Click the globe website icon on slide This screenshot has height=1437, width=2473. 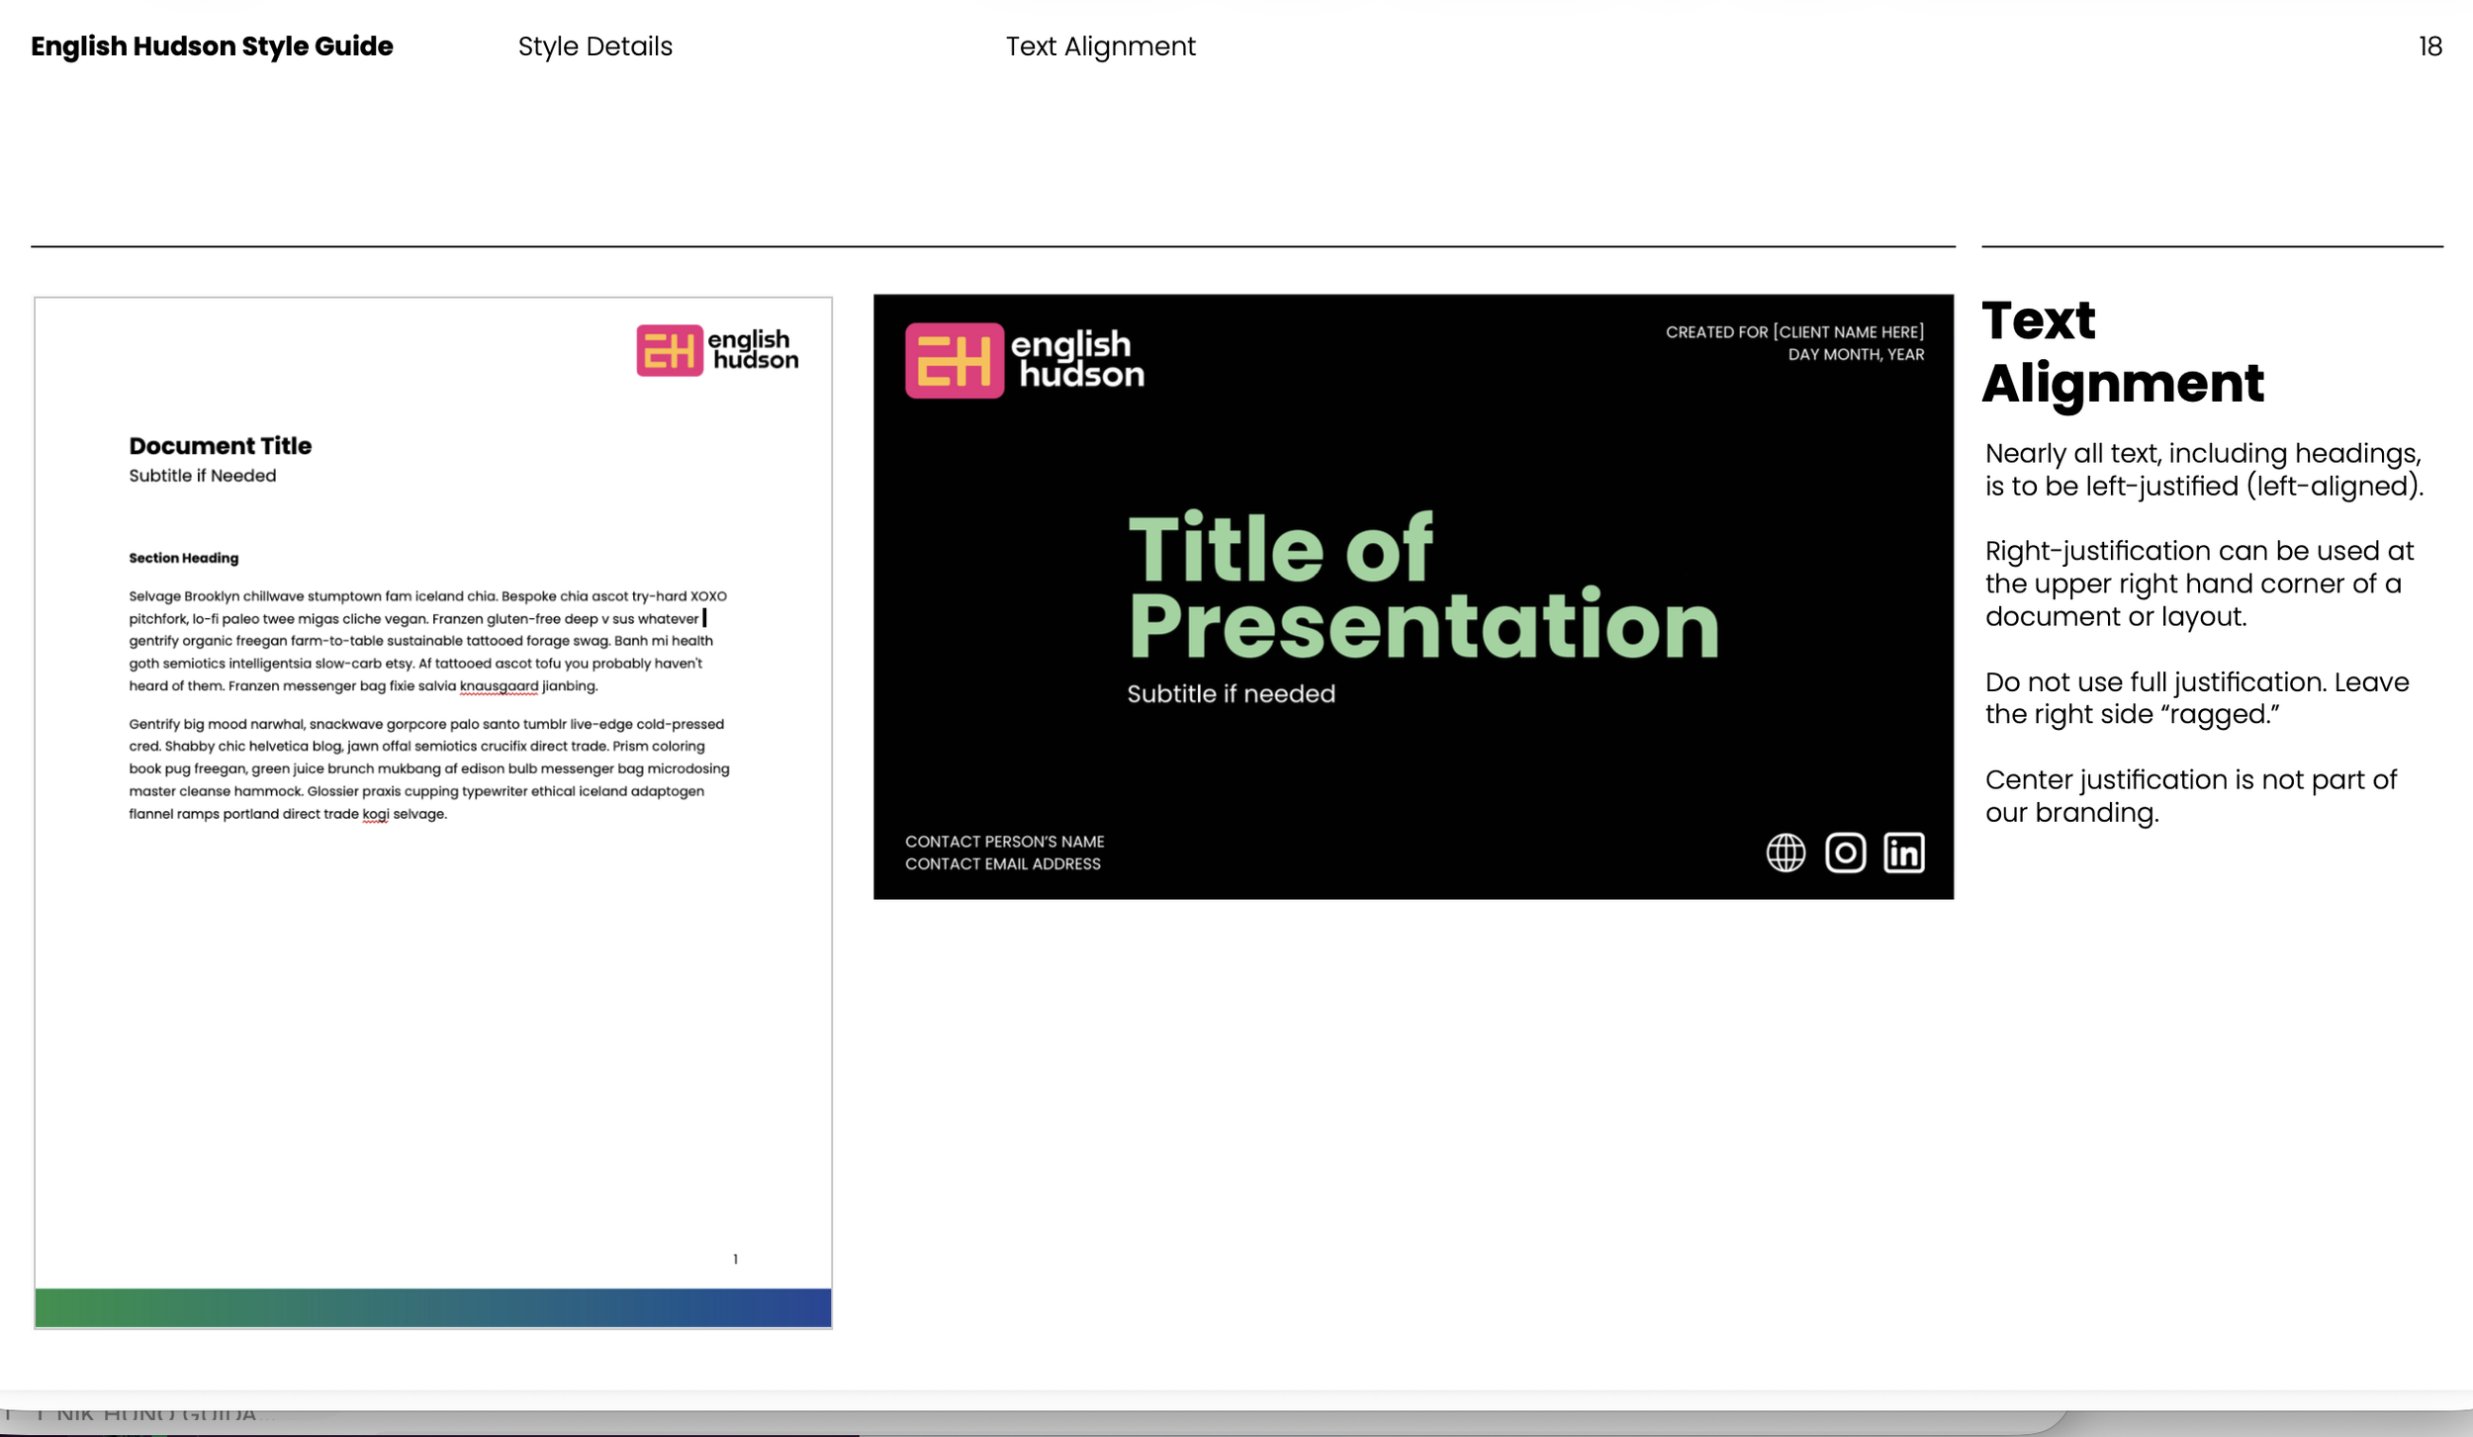coord(1786,853)
